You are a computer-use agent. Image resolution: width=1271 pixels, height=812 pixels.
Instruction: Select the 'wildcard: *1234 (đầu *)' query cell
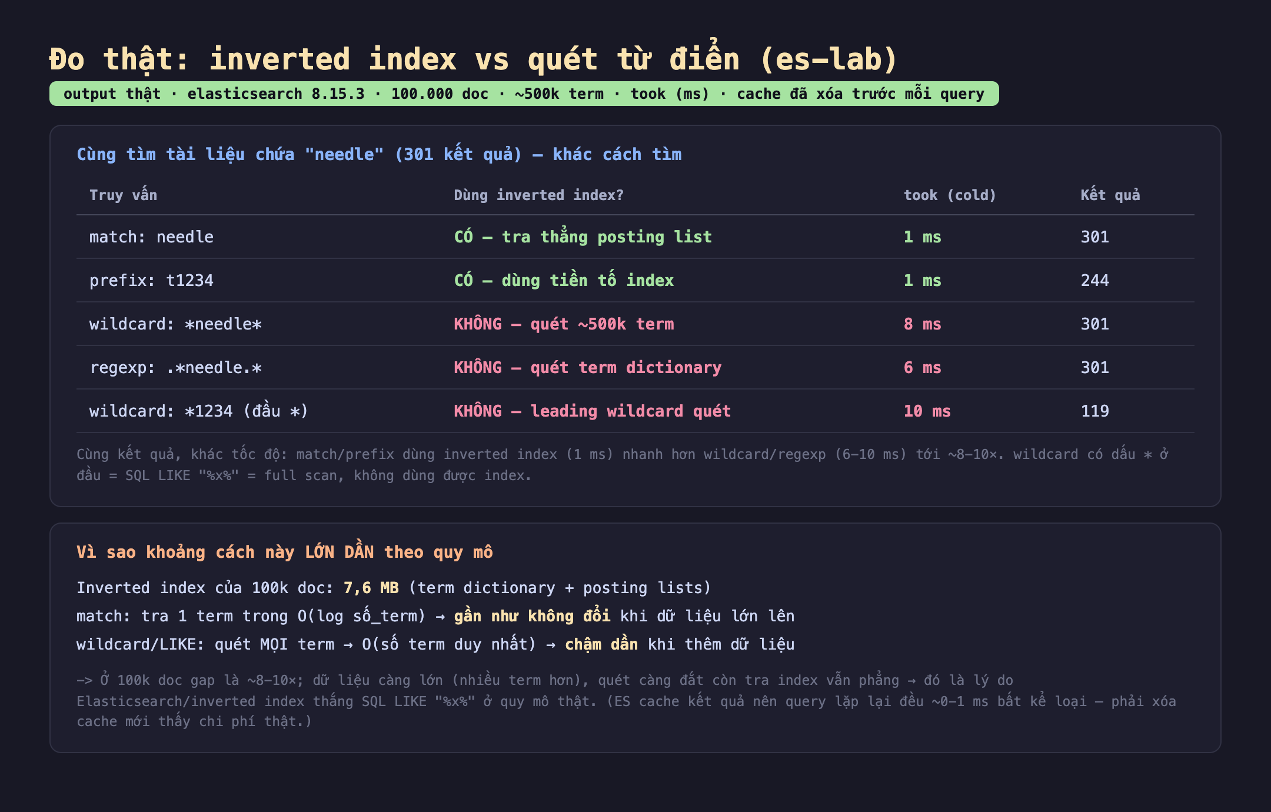pos(199,411)
